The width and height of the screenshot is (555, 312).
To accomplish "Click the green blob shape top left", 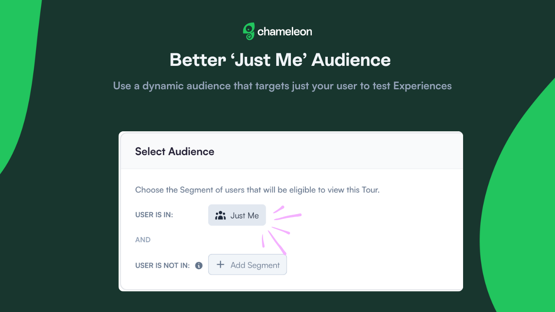I will pos(17,65).
